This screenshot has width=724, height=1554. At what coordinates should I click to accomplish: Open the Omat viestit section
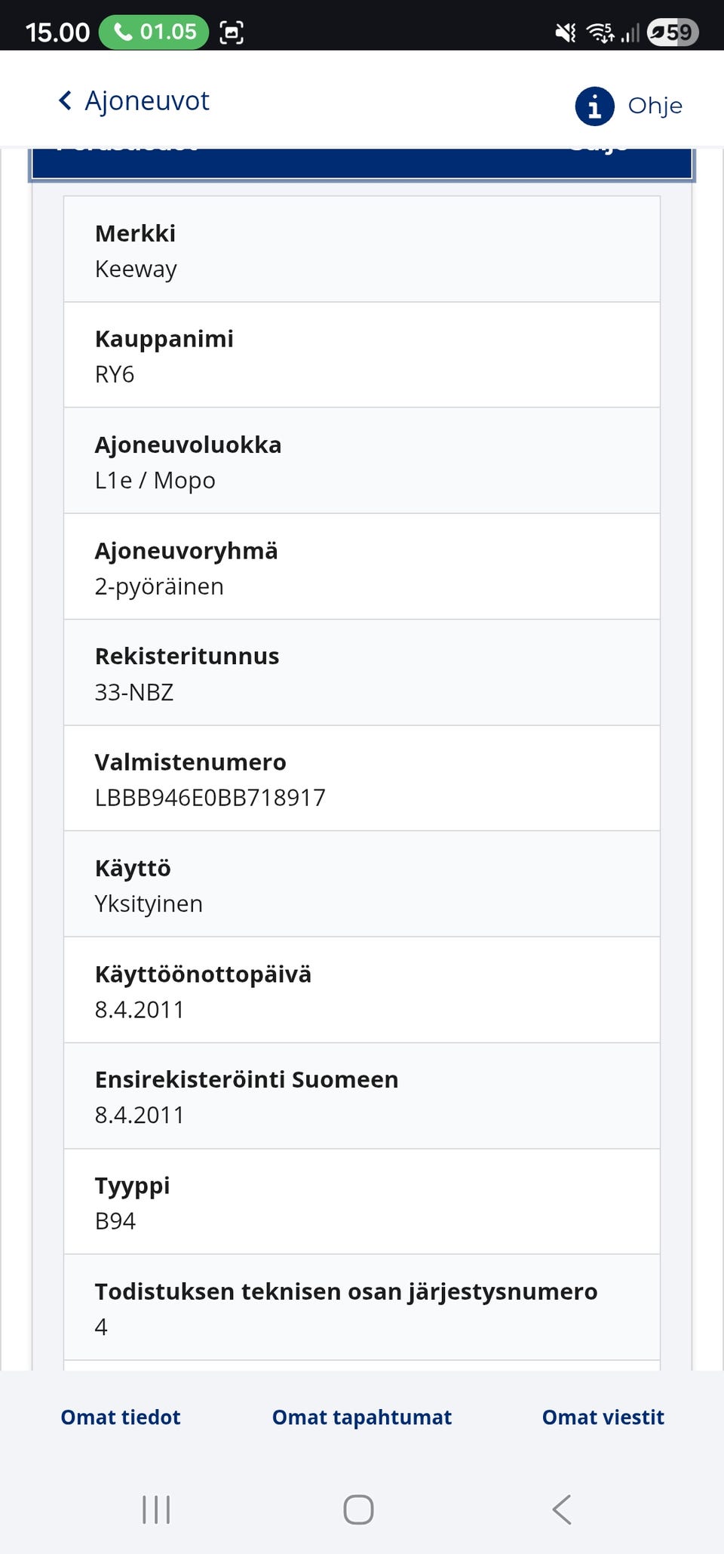coord(603,1417)
